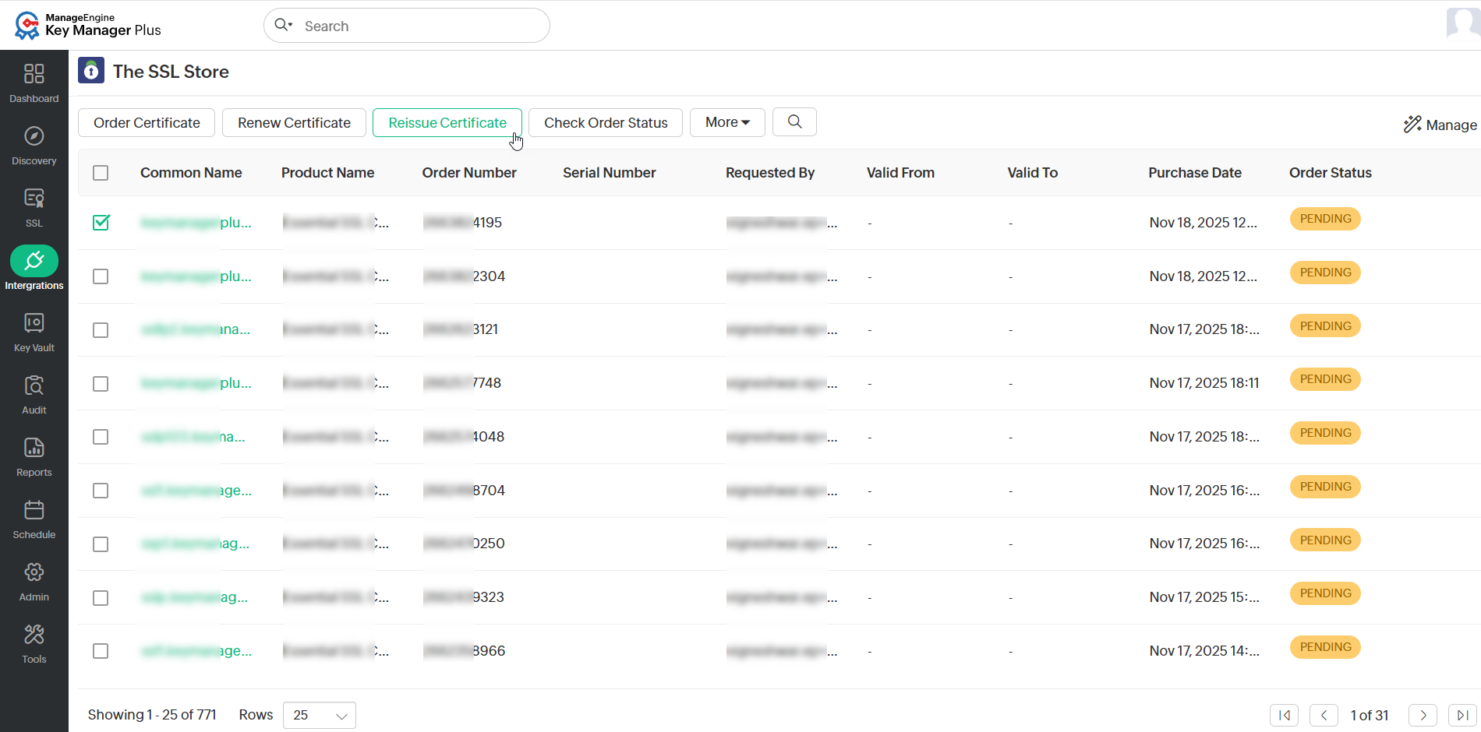1481x732 pixels.
Task: Go to the SSL section
Action: 34,207
